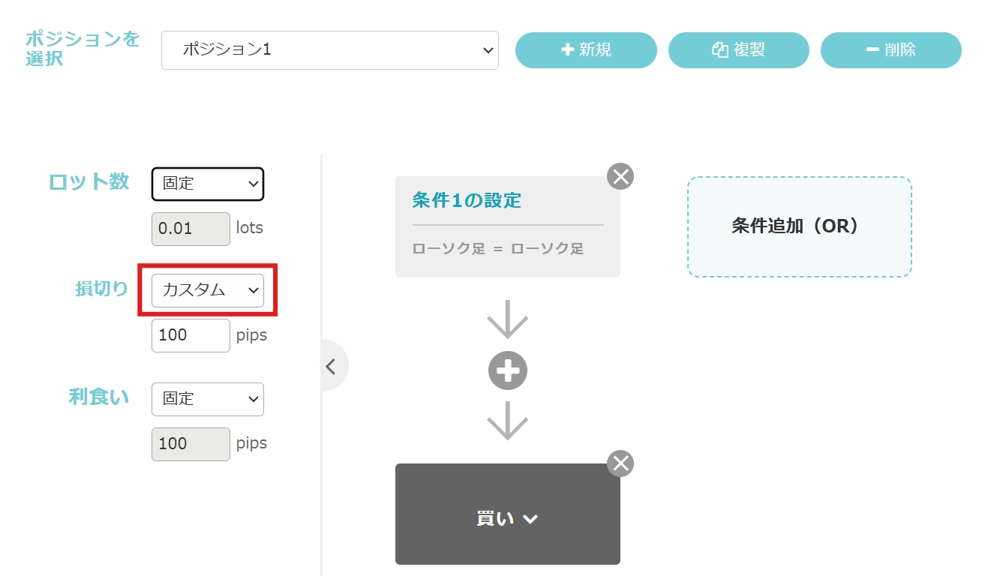991x579 pixels.
Task: Open the 条件1の設定 title
Action: 467,200
